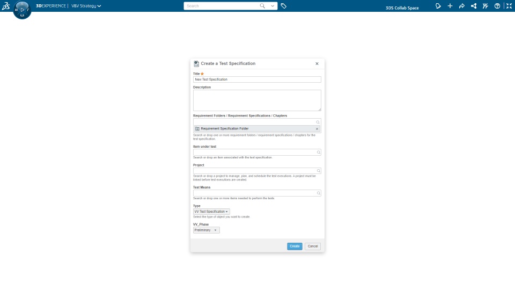515x290 pixels.
Task: Click the Project search magnifier icon
Action: 319,171
